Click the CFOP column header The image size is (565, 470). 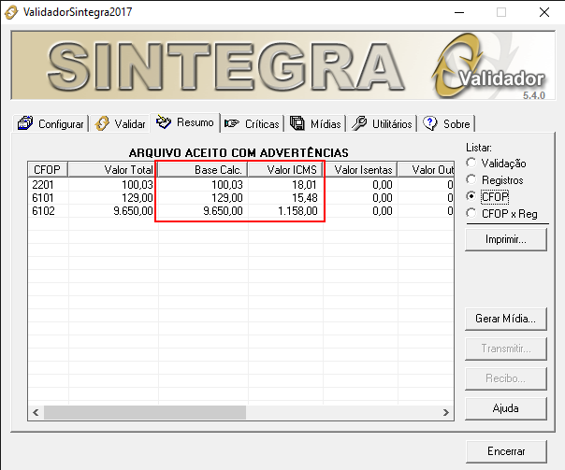click(x=48, y=169)
